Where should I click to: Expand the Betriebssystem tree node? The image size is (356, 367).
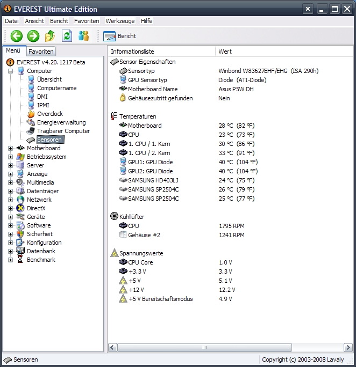pos(10,157)
